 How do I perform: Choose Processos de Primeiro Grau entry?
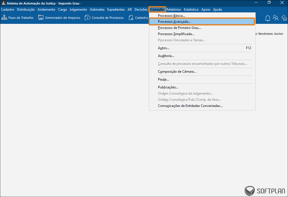(x=202, y=28)
